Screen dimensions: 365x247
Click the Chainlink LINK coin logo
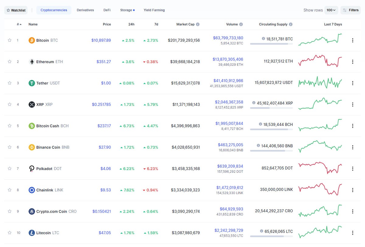pyautogui.click(x=32, y=190)
